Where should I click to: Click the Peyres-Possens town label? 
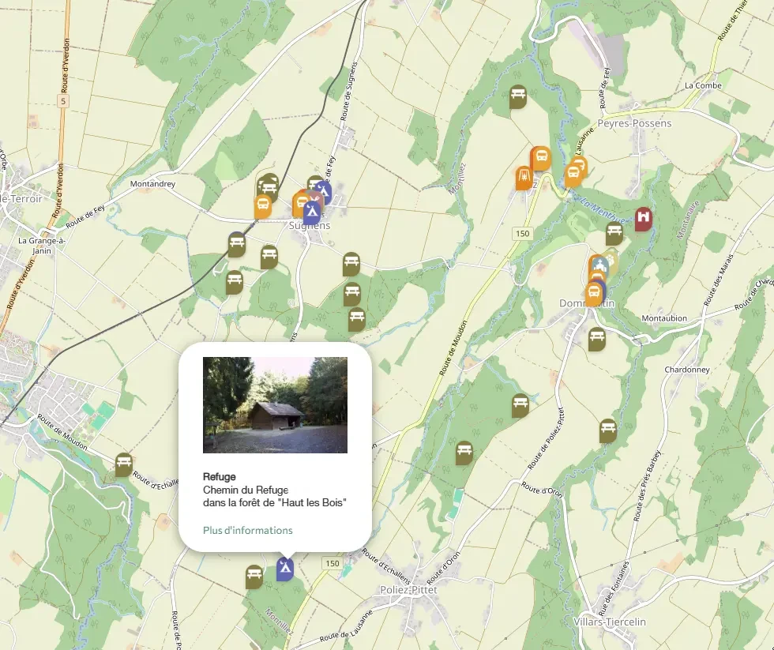tap(634, 123)
